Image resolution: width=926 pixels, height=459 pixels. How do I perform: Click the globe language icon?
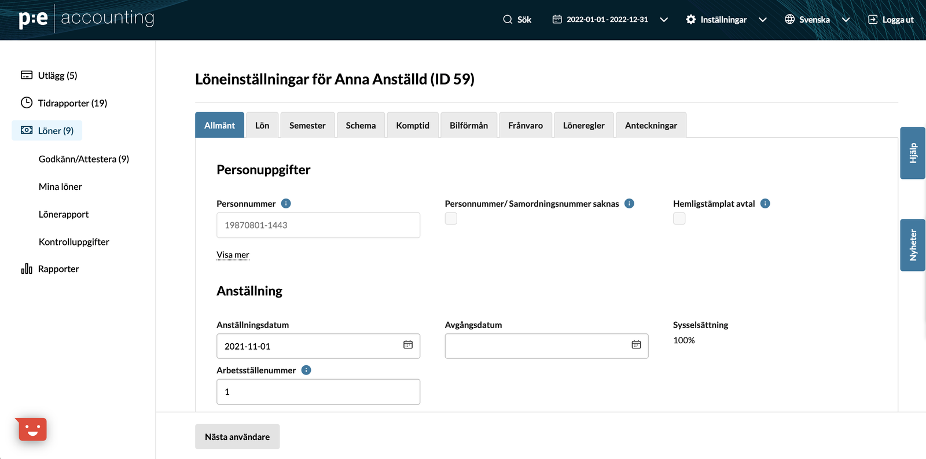(x=789, y=20)
